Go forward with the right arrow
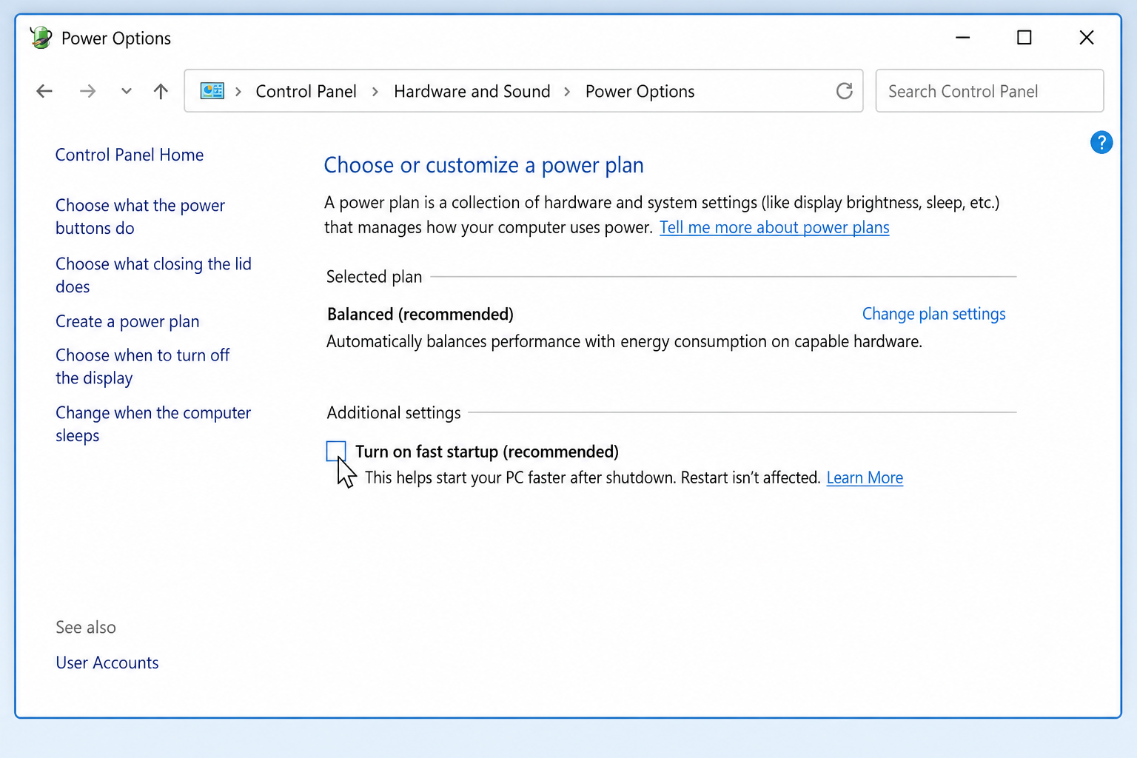 point(87,91)
